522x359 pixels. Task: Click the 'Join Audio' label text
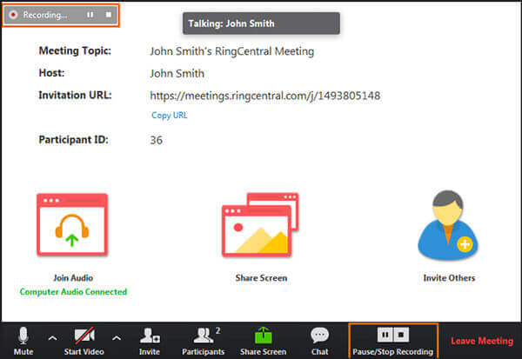[x=73, y=277]
